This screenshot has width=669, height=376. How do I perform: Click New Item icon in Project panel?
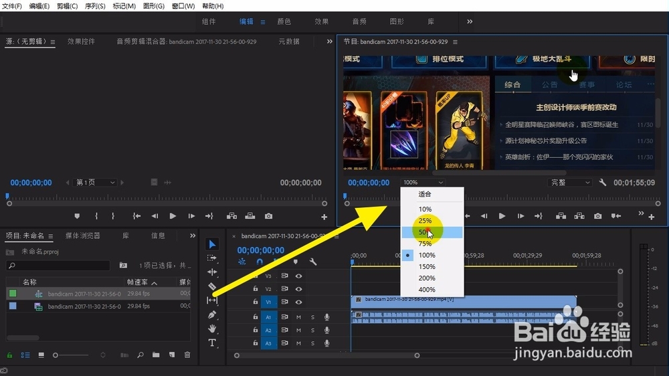click(x=171, y=355)
